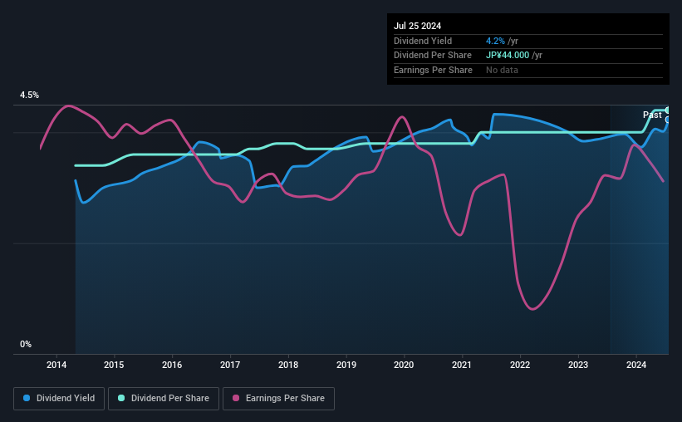Toggle the Dividend Yield legend button
Viewport: 682px width, 422px height.
(59, 399)
